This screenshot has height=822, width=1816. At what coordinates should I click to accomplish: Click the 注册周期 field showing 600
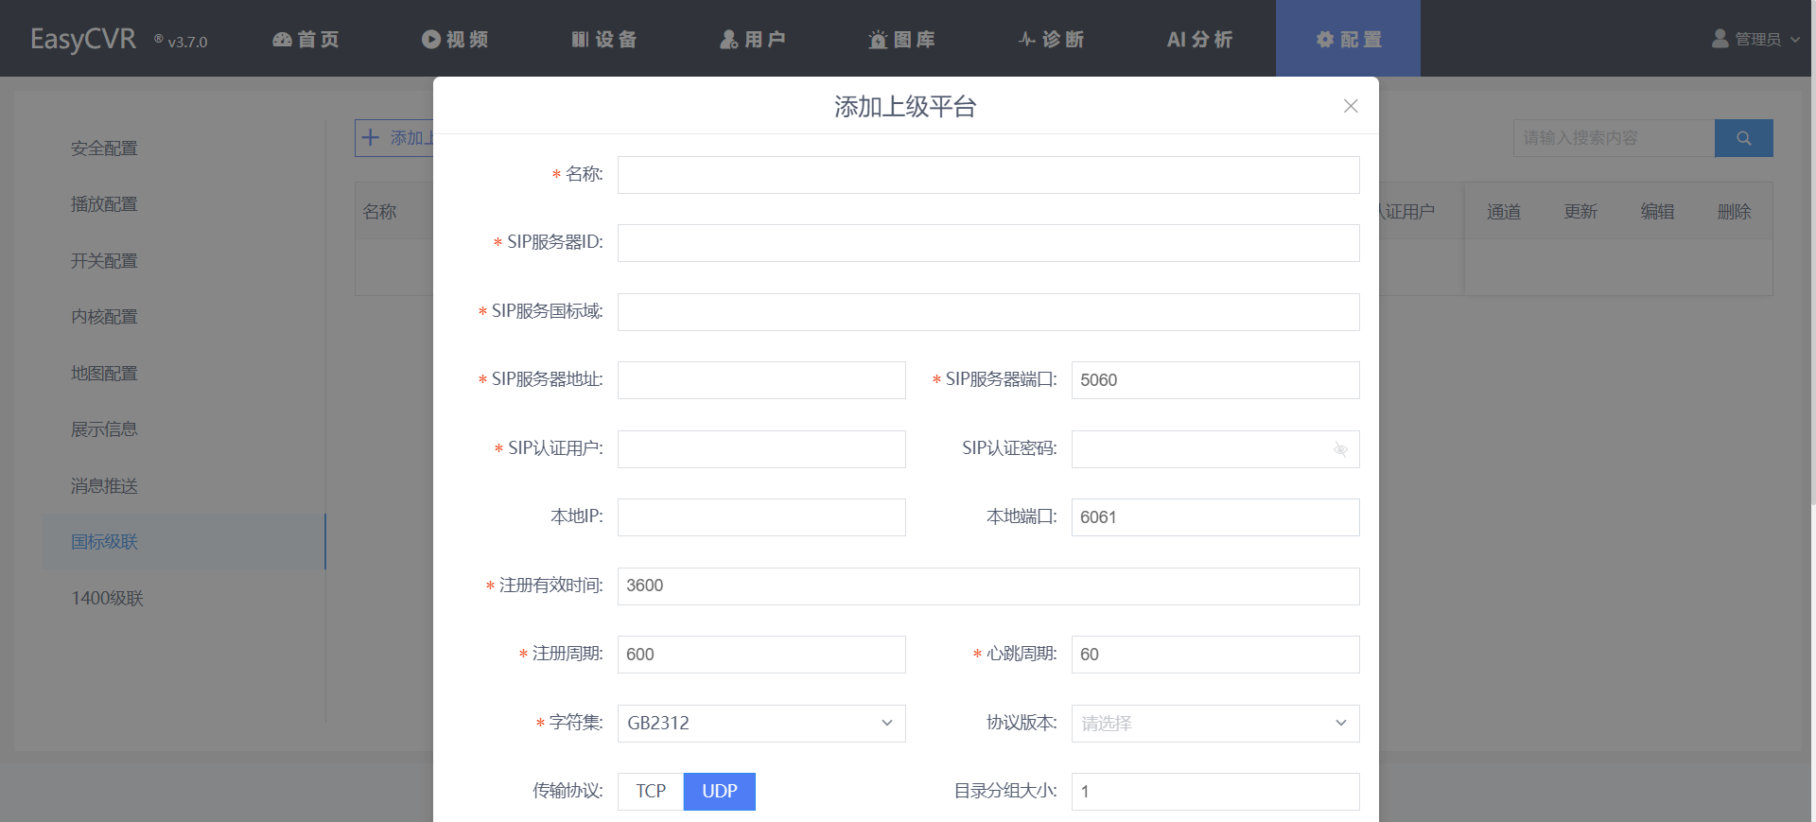pos(761,655)
